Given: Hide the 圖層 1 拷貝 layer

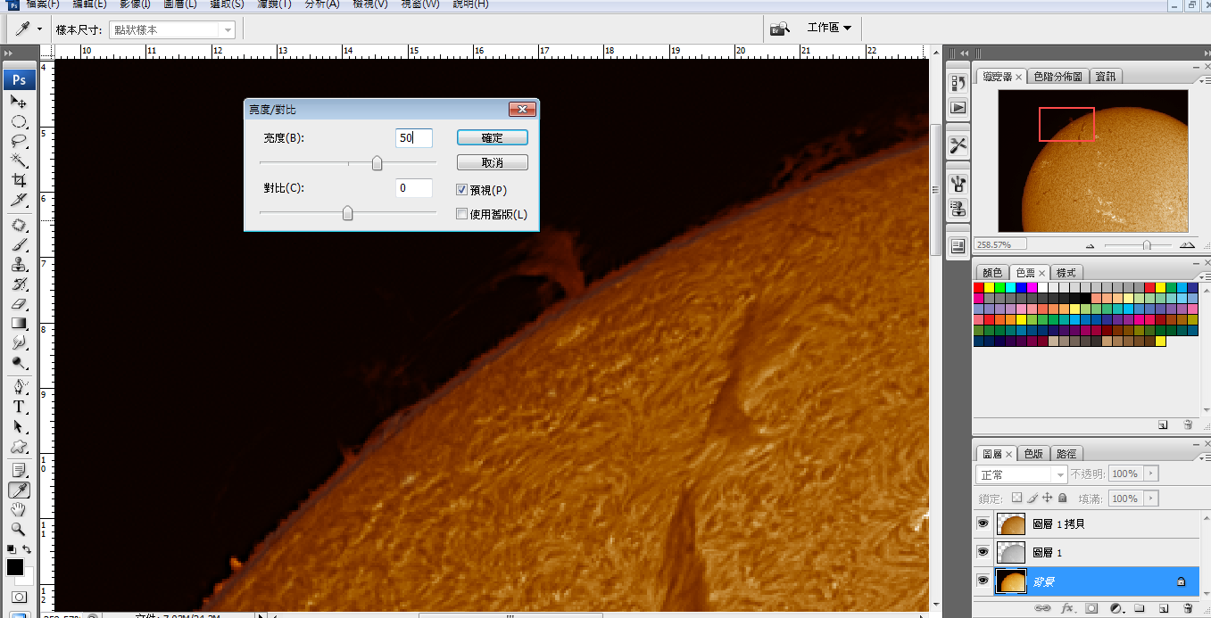Looking at the screenshot, I should [x=983, y=524].
